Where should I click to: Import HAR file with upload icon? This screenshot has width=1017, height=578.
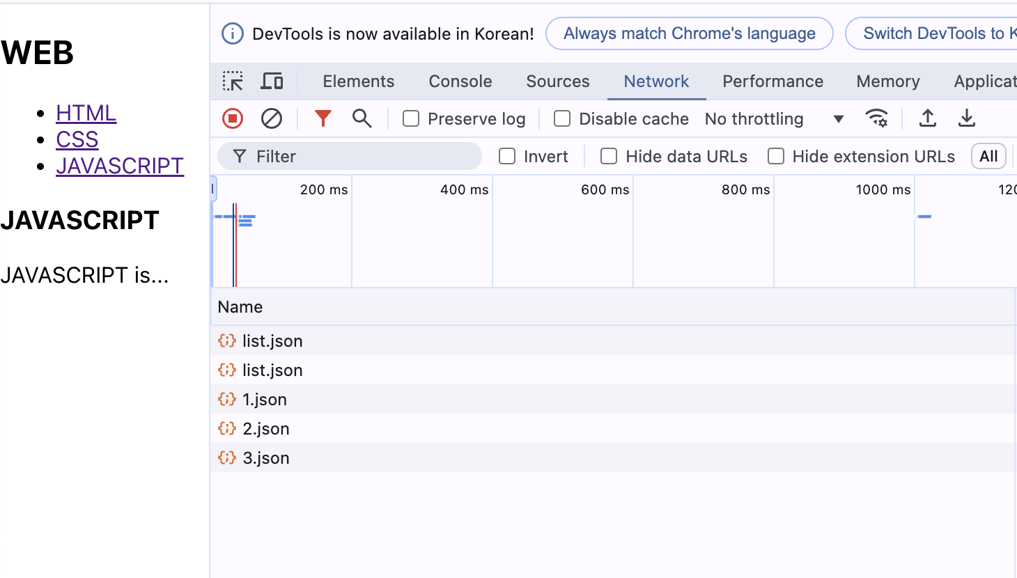(928, 118)
